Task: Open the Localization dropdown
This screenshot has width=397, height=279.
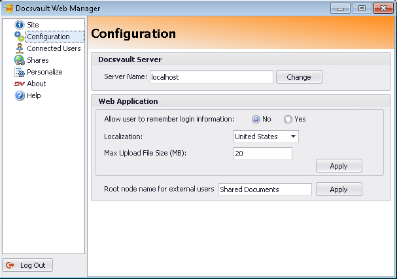Action: (x=266, y=137)
